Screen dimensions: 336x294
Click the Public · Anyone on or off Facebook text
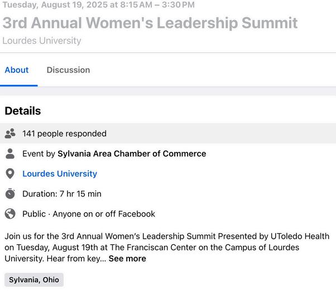[89, 214]
